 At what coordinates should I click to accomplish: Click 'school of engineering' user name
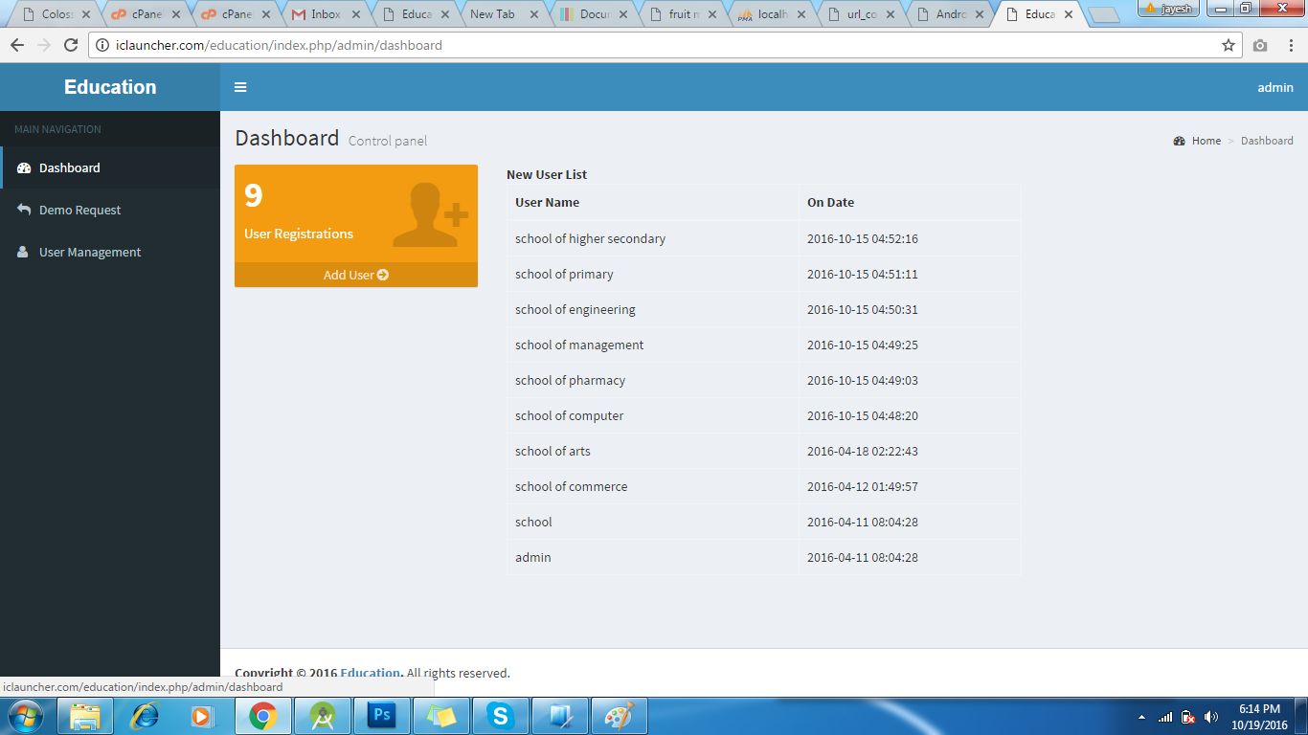[x=575, y=309]
